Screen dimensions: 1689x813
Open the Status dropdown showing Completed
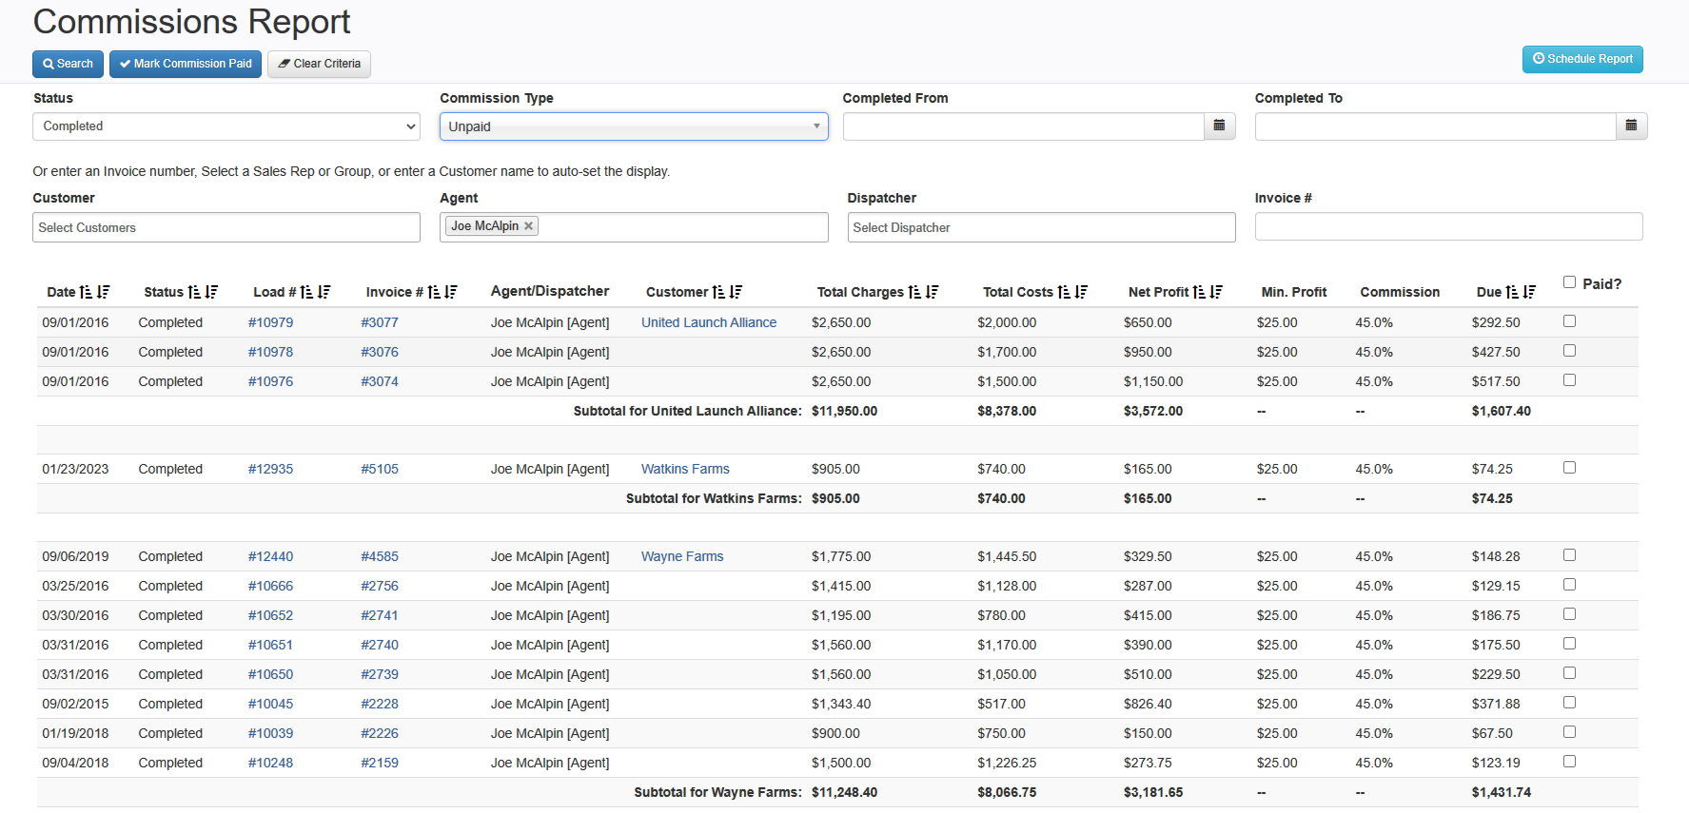[226, 126]
